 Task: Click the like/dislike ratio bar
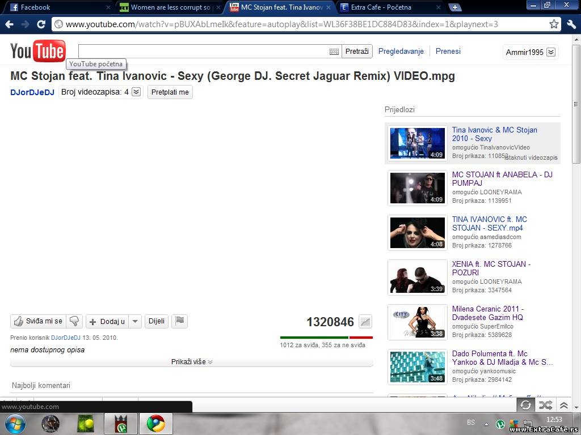[x=326, y=338]
